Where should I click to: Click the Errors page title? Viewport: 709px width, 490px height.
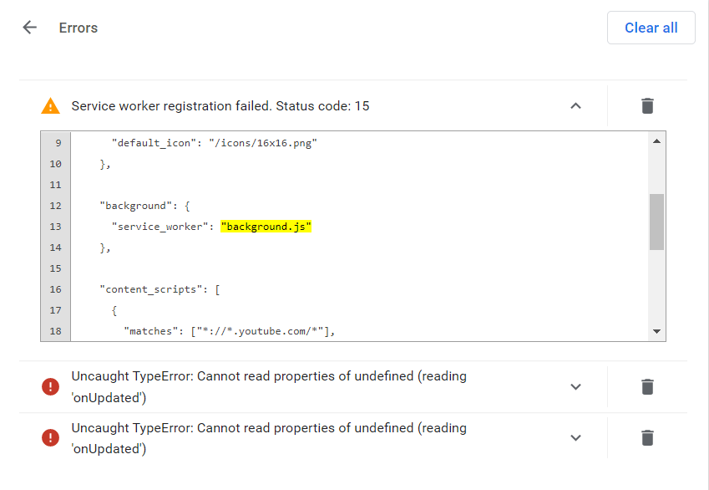(x=78, y=28)
